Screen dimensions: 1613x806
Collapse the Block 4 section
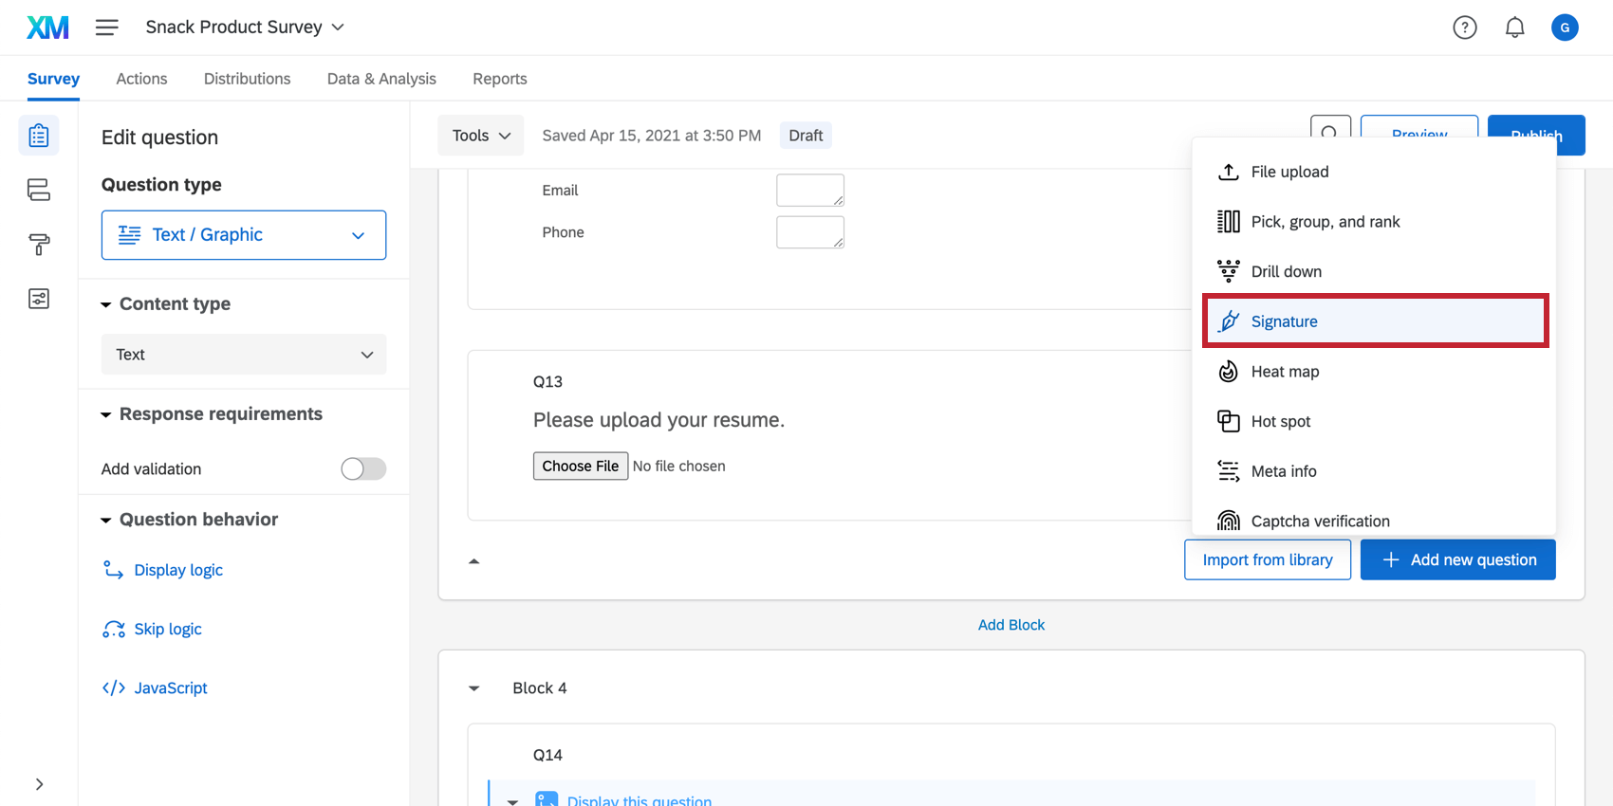tap(474, 688)
